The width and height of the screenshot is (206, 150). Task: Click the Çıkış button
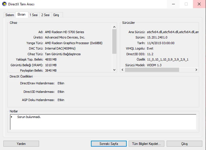click(x=184, y=144)
